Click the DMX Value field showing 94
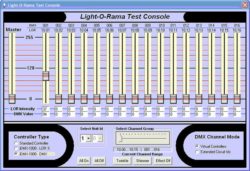 46,114
